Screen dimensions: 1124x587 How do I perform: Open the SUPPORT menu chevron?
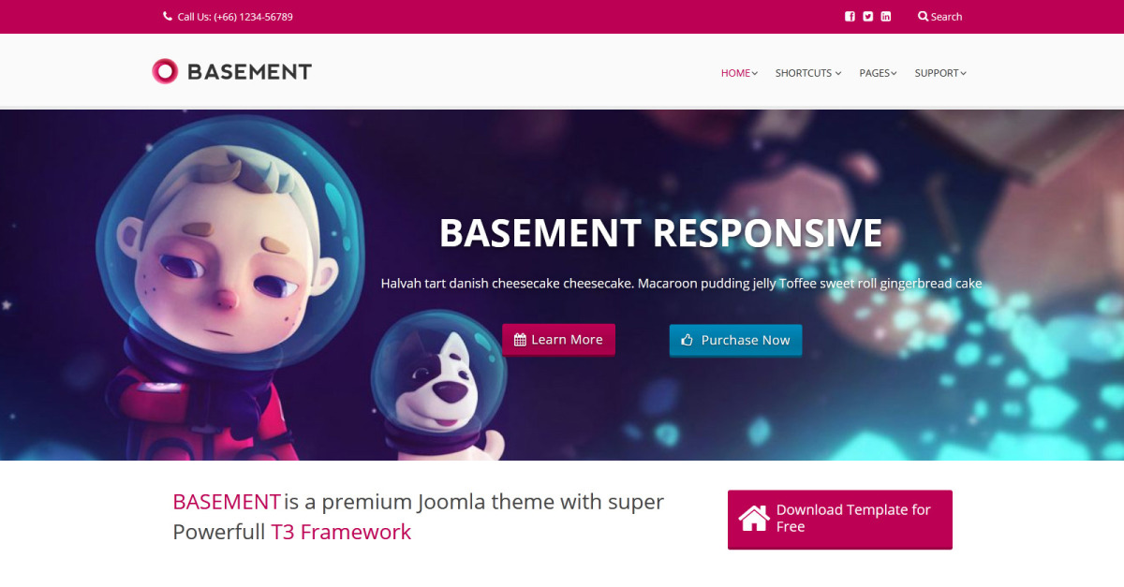click(x=963, y=73)
